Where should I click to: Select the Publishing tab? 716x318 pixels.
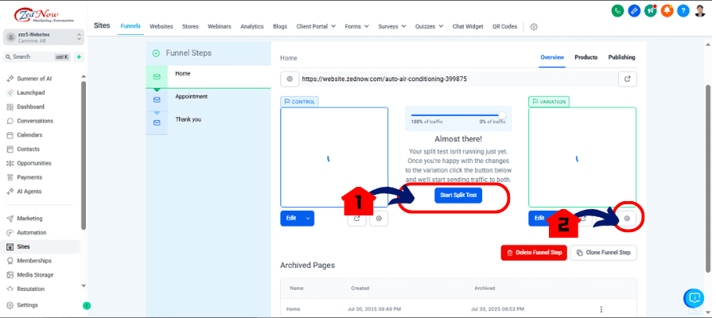point(621,57)
